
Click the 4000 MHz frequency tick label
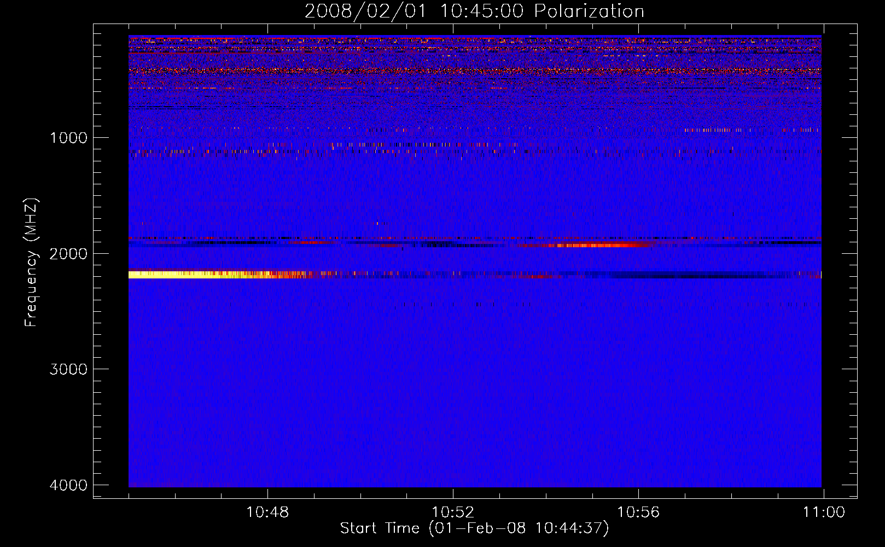click(68, 485)
